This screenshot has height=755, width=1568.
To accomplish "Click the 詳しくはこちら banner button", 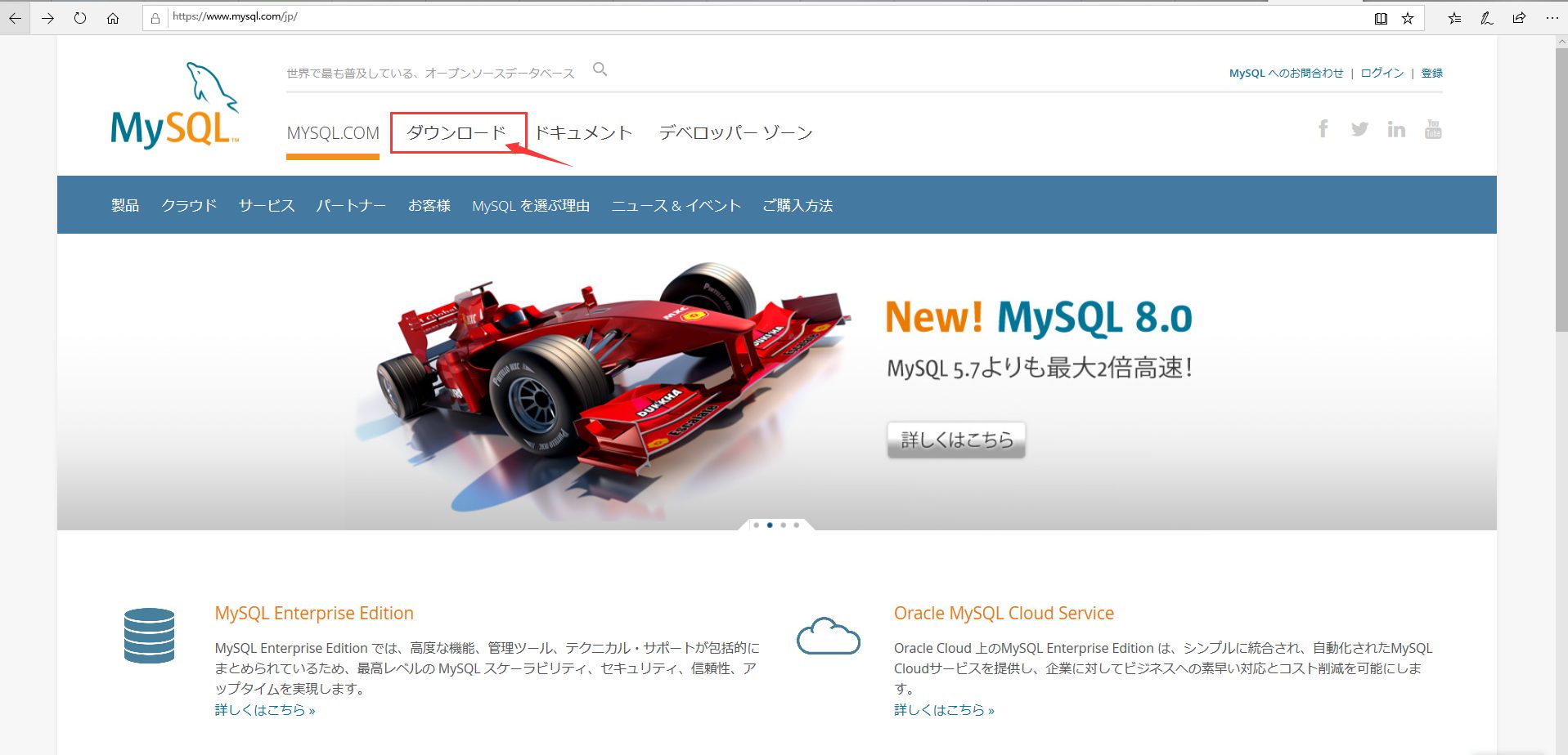I will click(x=956, y=440).
